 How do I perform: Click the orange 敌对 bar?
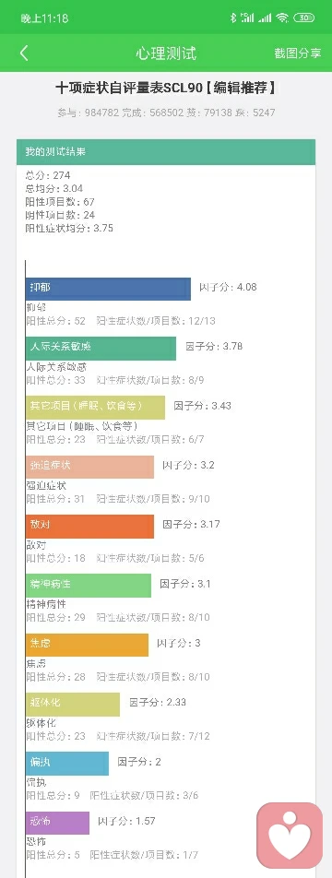(x=89, y=527)
